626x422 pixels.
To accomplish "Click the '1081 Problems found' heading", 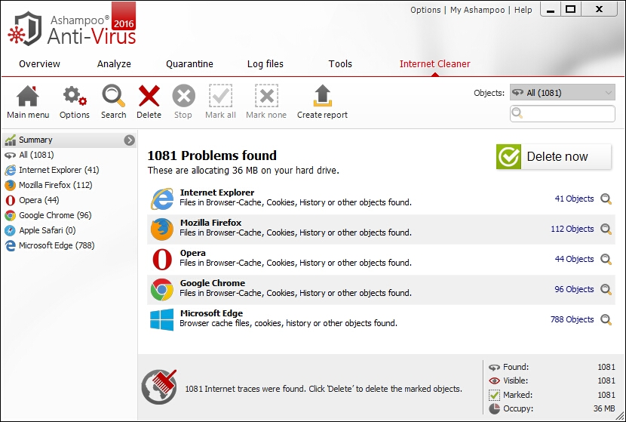I will pyautogui.click(x=212, y=156).
